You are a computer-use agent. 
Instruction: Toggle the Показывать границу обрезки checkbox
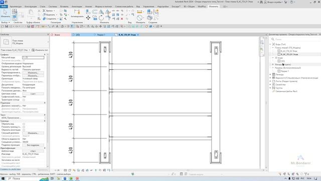click(x=24, y=127)
